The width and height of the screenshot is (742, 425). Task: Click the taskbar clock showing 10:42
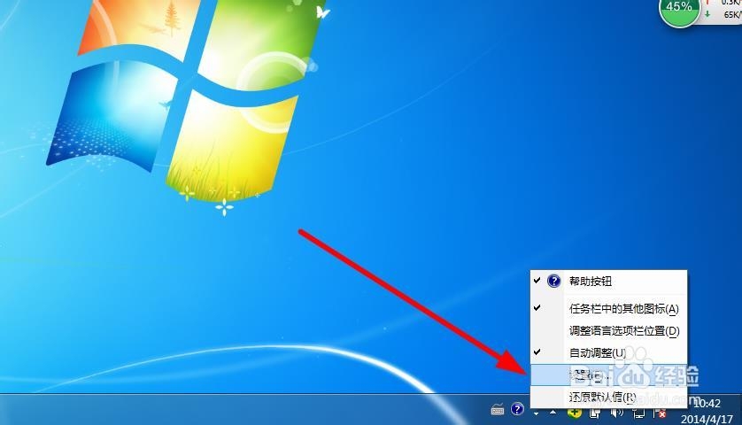707,411
